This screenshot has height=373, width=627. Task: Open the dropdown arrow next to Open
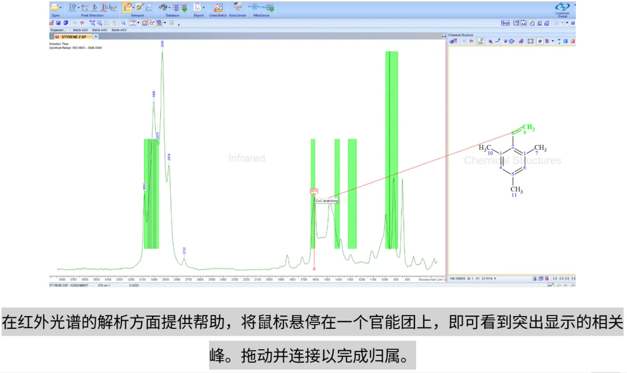point(60,7)
